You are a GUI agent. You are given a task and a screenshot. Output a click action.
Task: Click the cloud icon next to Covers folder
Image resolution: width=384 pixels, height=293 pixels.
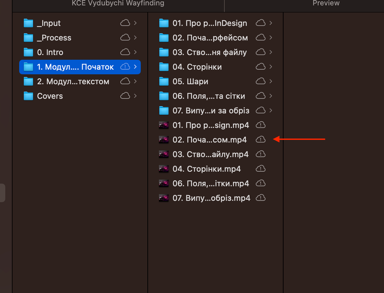[x=126, y=96]
